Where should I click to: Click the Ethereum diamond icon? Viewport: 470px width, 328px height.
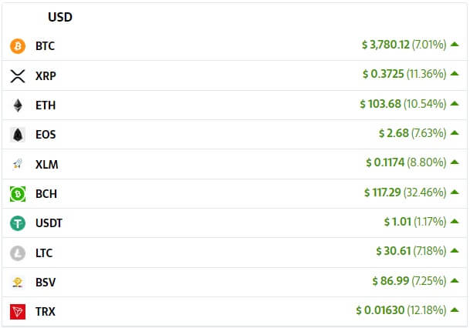18,105
